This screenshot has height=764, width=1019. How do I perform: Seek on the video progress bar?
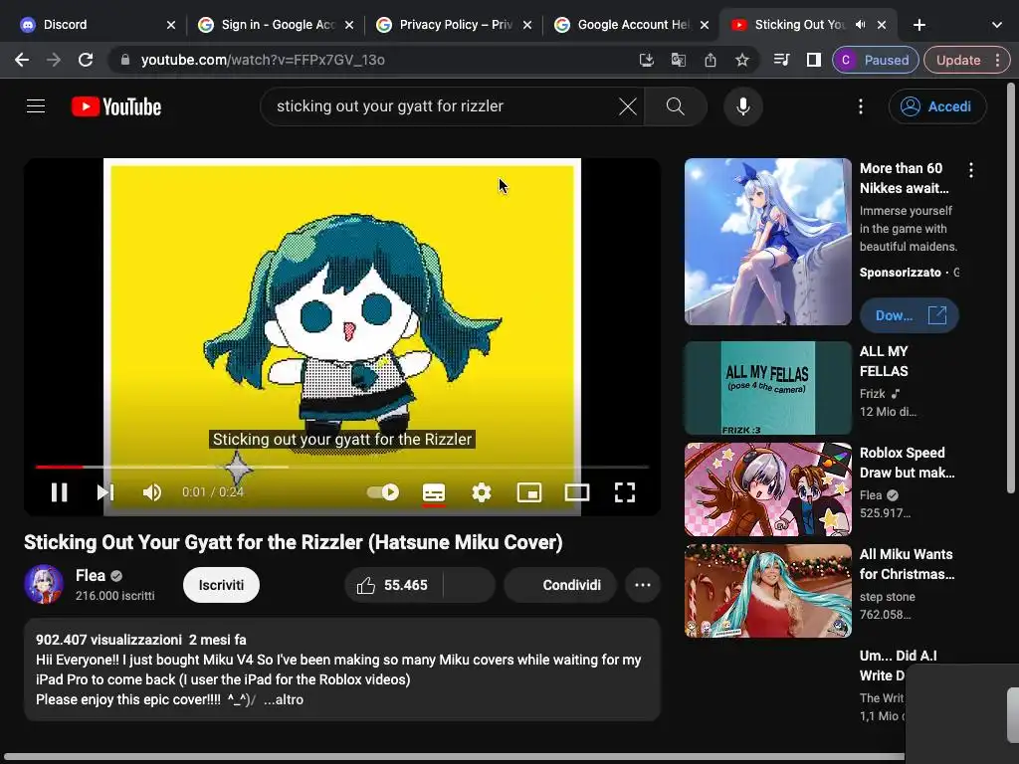pyautogui.click(x=342, y=467)
